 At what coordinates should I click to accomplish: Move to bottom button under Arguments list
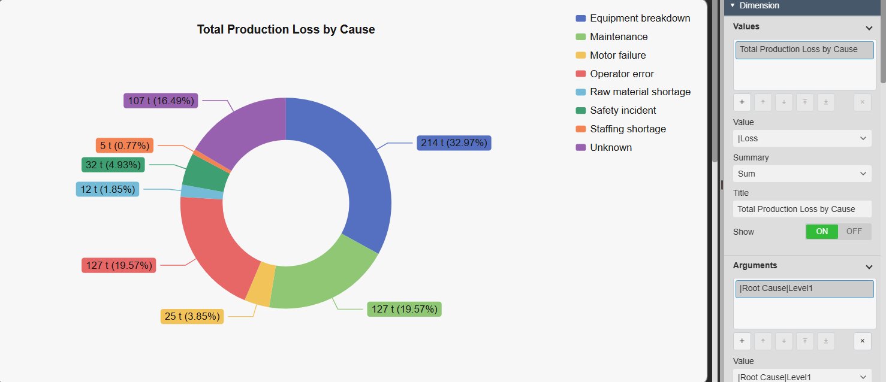point(825,341)
